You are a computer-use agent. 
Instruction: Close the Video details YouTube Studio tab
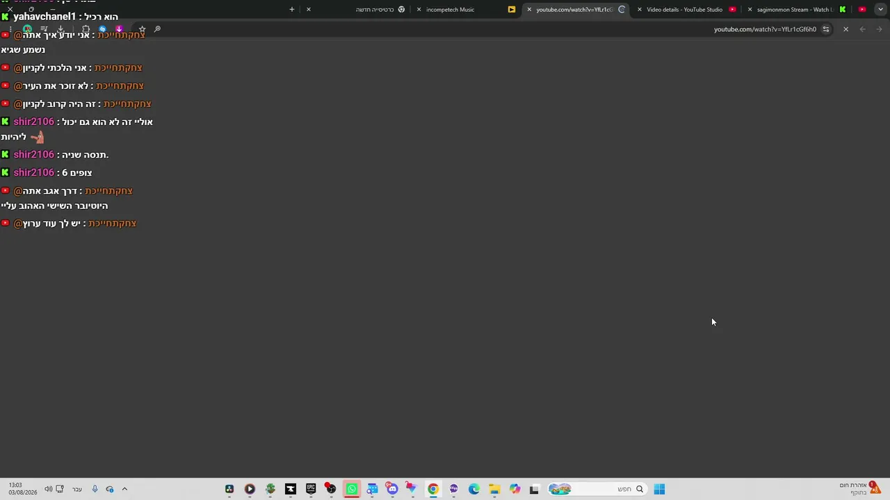pyautogui.click(x=640, y=10)
